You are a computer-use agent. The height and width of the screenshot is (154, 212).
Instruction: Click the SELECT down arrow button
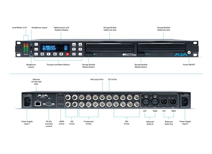pos(74,49)
